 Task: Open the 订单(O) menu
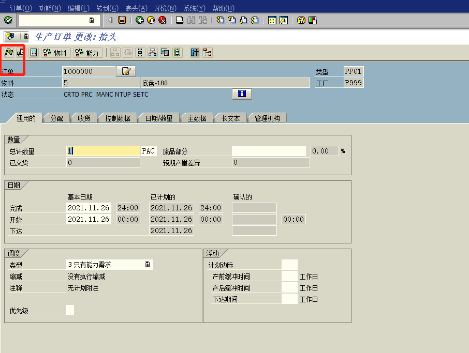click(21, 8)
